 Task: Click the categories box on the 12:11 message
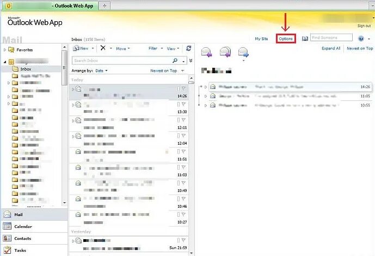click(x=179, y=120)
